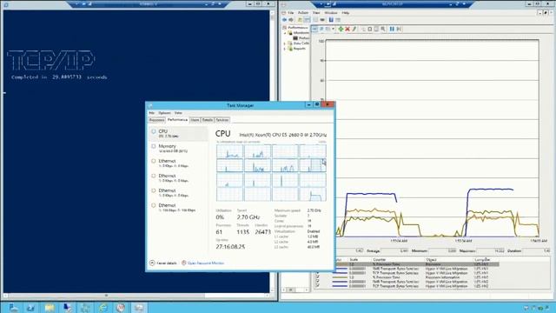556x313 pixels.
Task: Select the CPU entry in Task Manager sidebar
Action: 178,133
